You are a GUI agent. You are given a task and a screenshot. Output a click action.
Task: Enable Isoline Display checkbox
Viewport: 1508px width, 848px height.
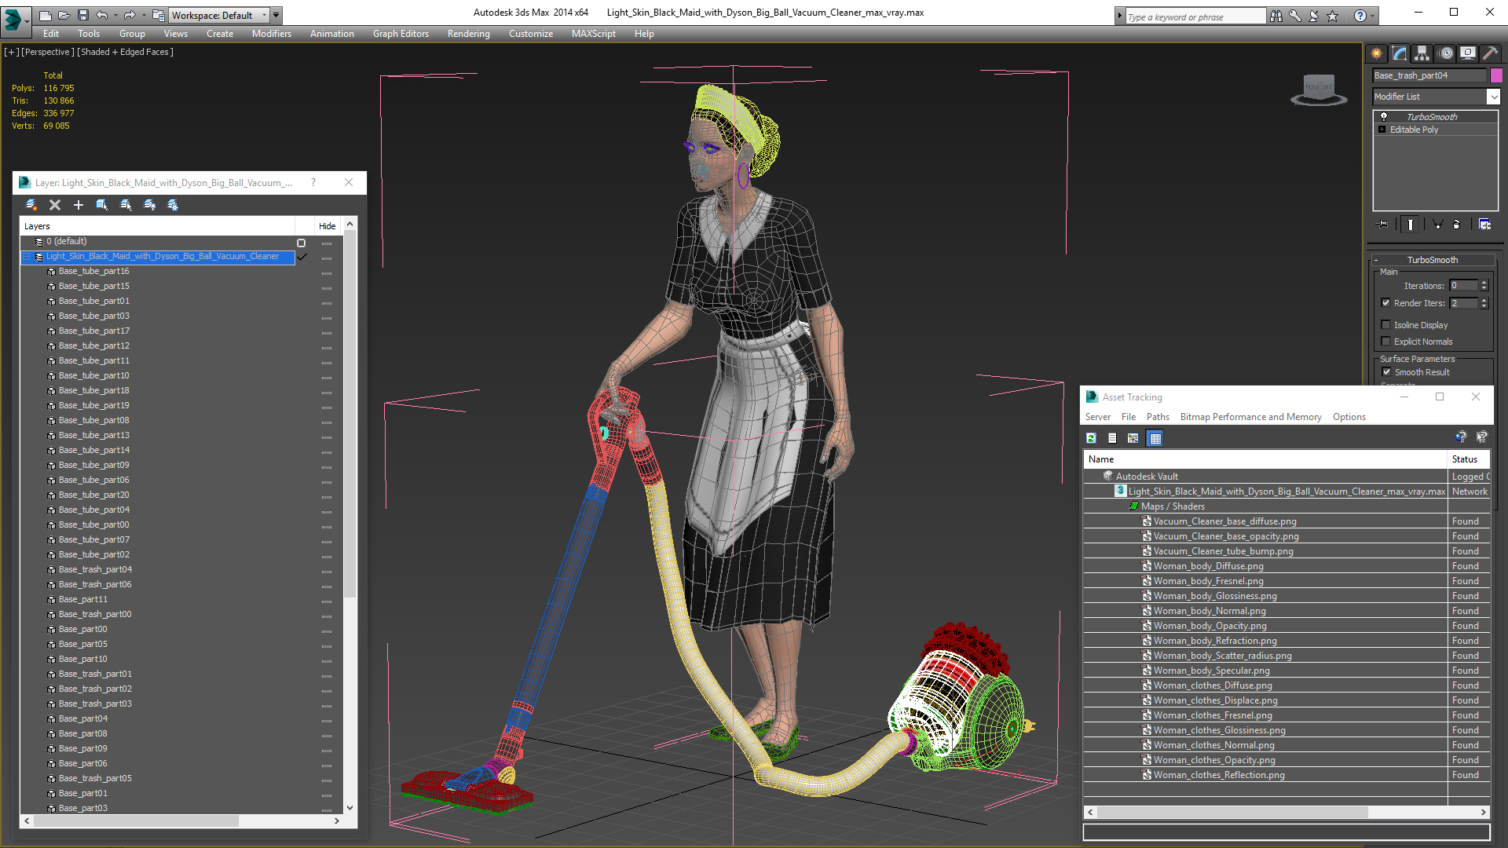coord(1385,325)
